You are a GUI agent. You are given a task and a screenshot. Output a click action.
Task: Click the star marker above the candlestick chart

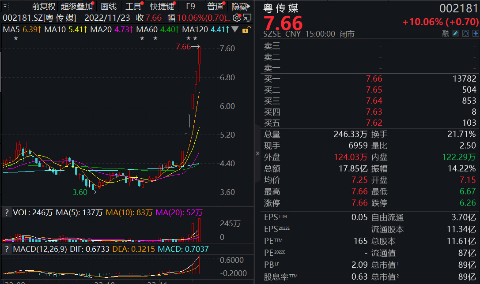pyautogui.click(x=16, y=38)
